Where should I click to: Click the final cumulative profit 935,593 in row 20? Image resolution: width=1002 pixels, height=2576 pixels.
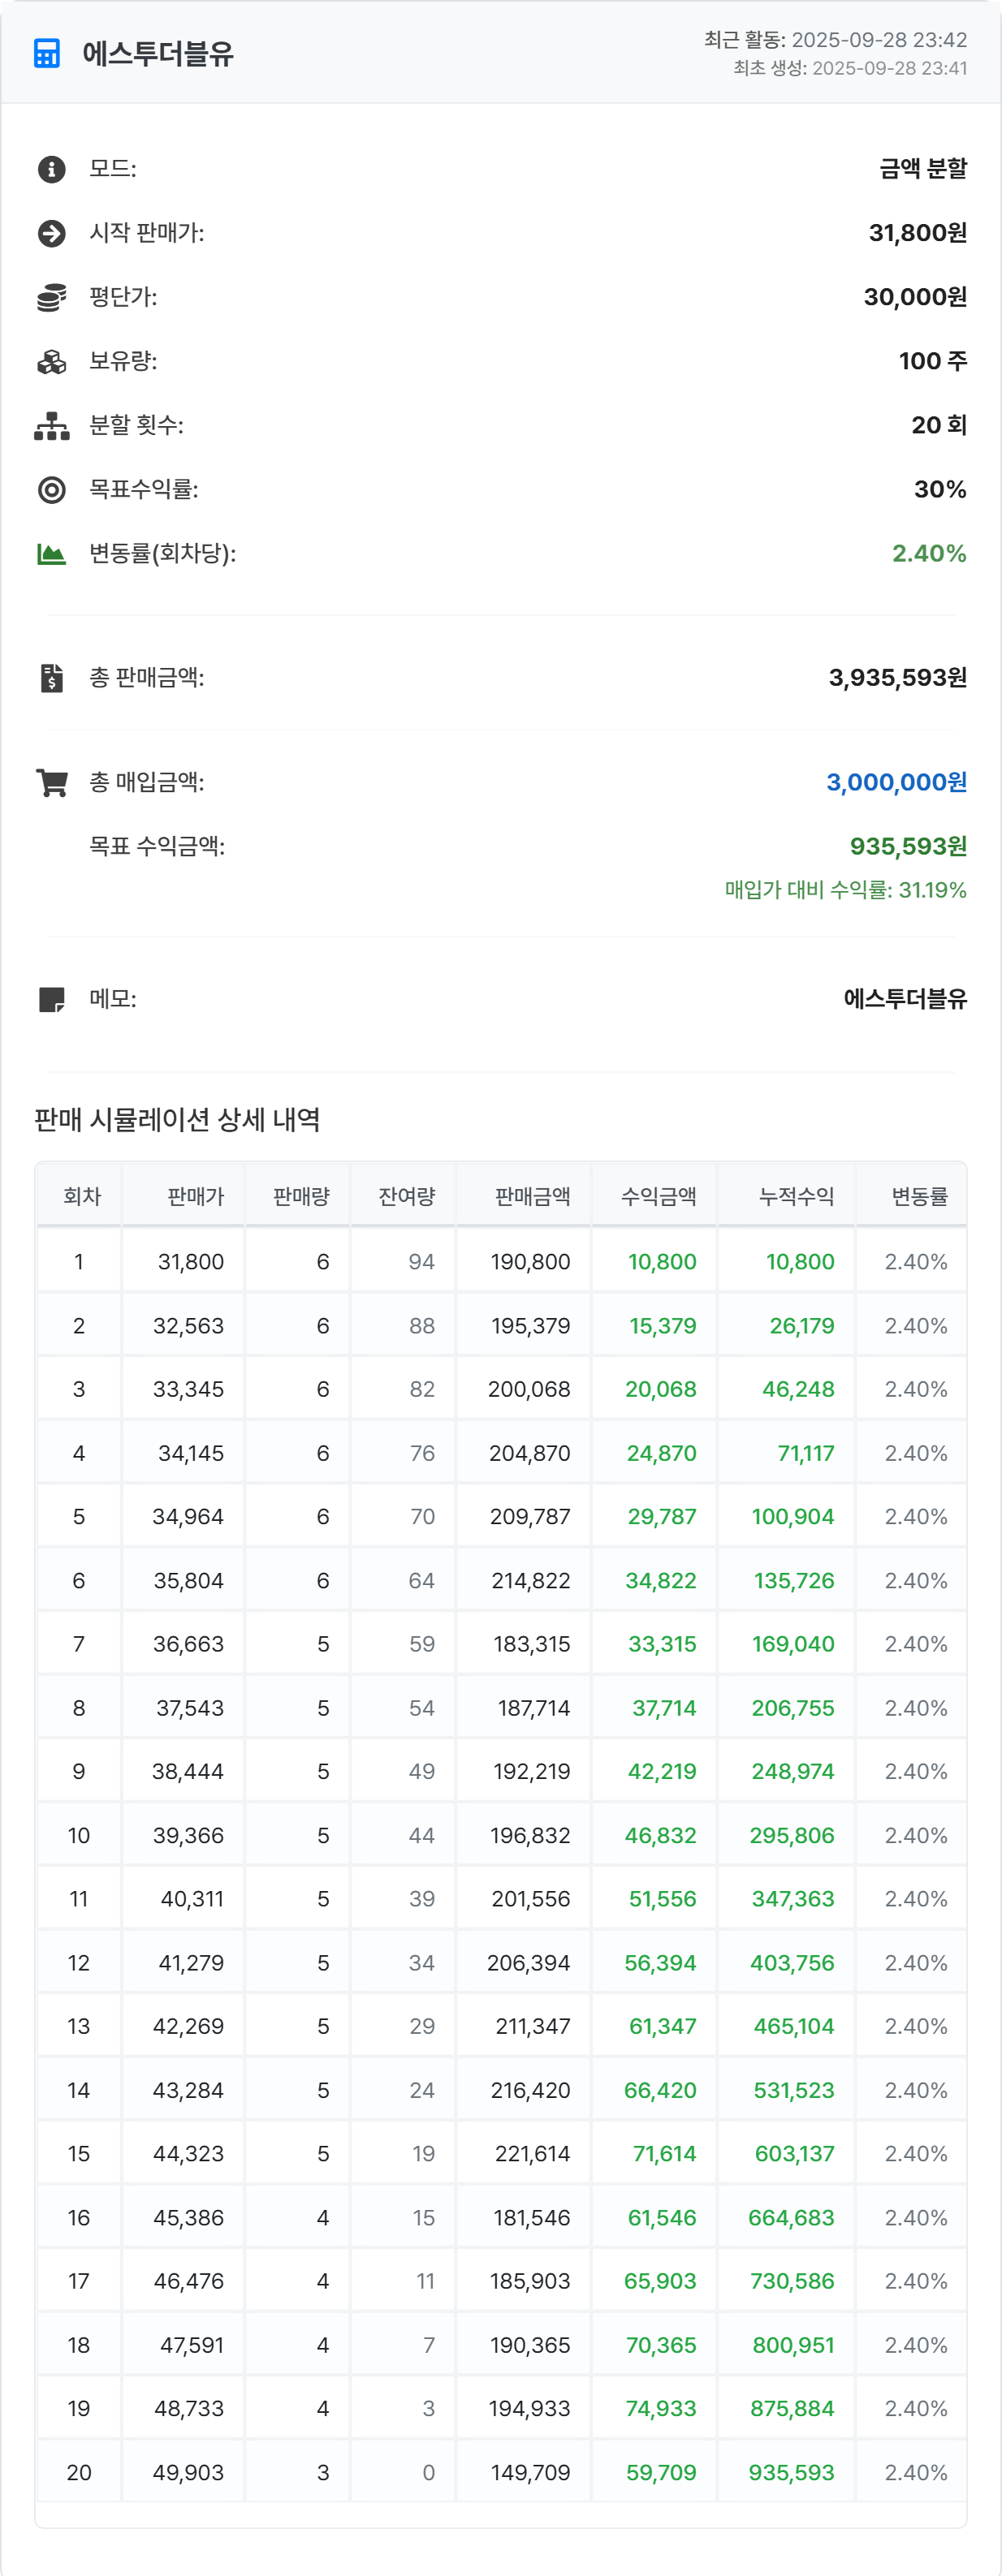(x=791, y=2472)
